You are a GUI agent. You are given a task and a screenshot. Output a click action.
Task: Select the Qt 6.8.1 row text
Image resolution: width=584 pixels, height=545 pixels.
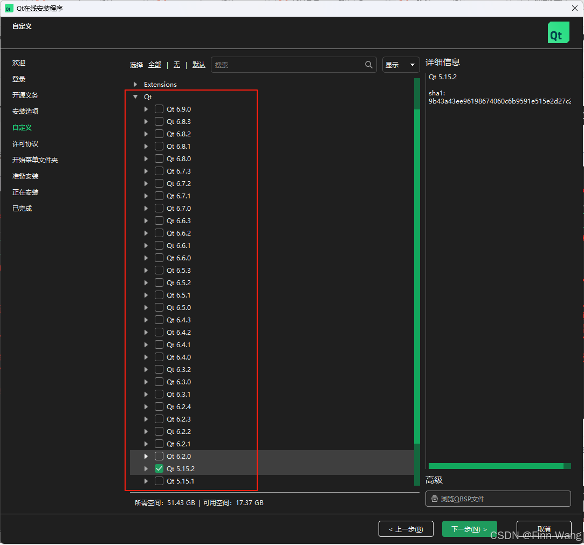(x=179, y=146)
